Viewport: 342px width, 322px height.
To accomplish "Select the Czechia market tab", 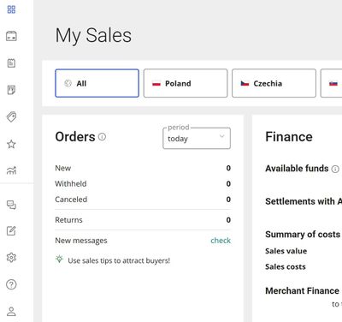I will coord(274,83).
